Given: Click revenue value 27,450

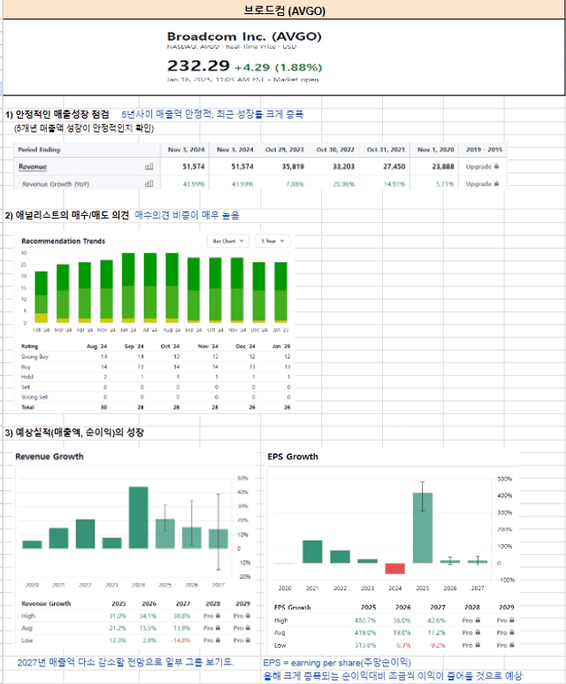Looking at the screenshot, I should pos(394,166).
